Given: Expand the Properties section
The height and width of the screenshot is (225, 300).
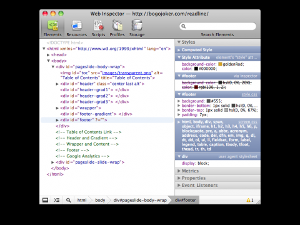Looking at the screenshot, I should click(x=179, y=178).
